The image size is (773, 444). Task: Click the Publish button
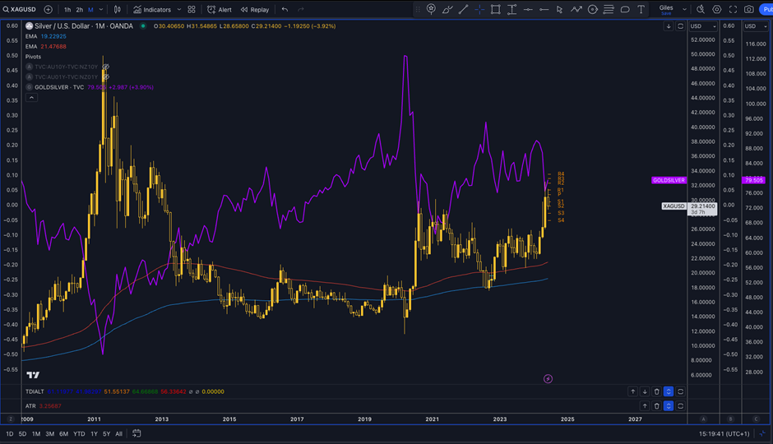pyautogui.click(x=766, y=10)
